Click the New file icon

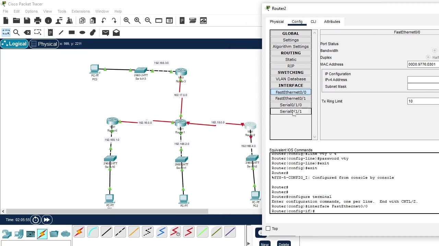pos(6,21)
